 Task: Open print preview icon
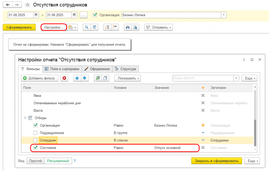point(135,27)
